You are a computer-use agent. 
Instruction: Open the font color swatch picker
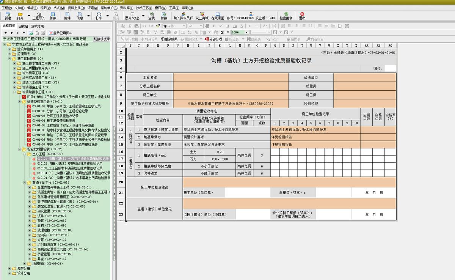tap(242, 26)
